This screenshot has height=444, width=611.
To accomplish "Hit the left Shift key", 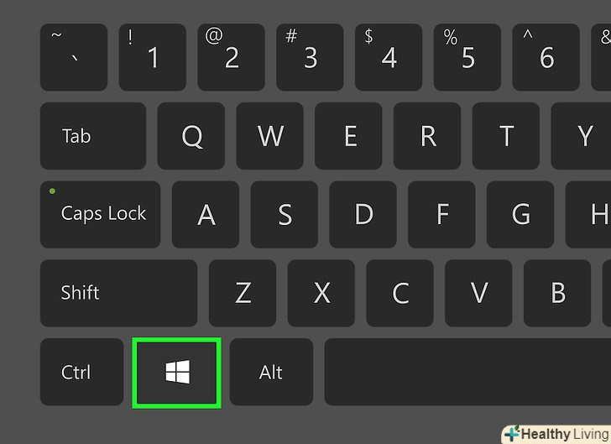I will [119, 293].
